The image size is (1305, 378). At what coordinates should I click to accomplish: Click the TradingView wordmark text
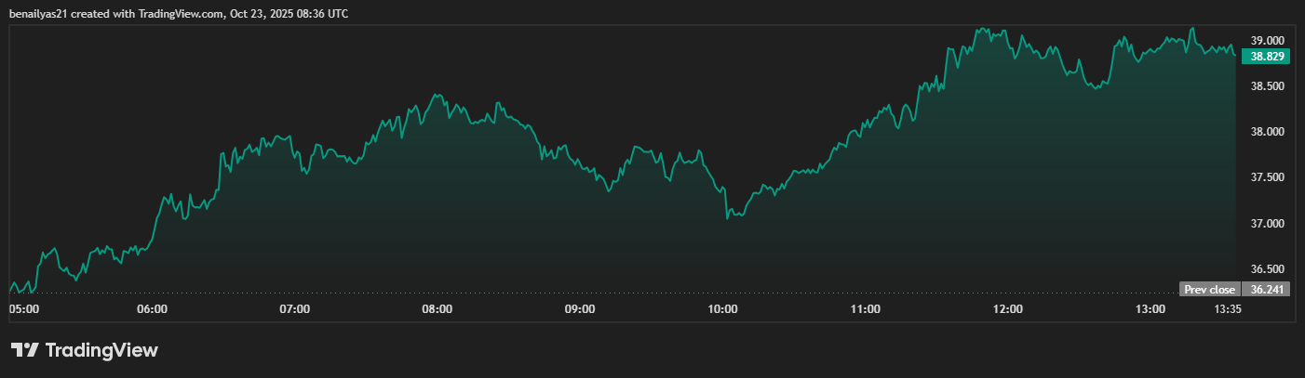pyautogui.click(x=101, y=350)
